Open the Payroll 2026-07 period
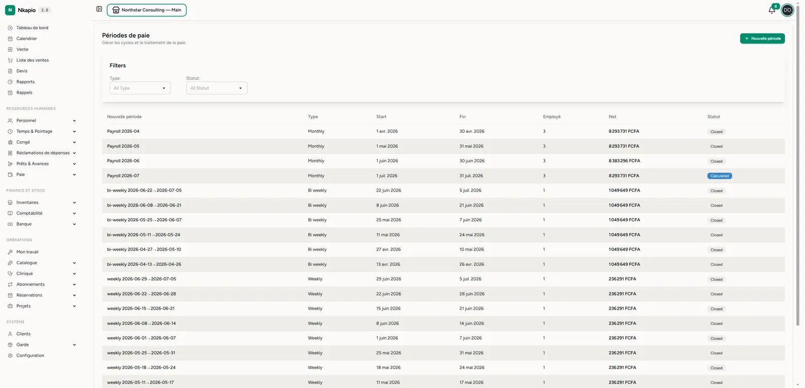The image size is (805, 388). 443,176
